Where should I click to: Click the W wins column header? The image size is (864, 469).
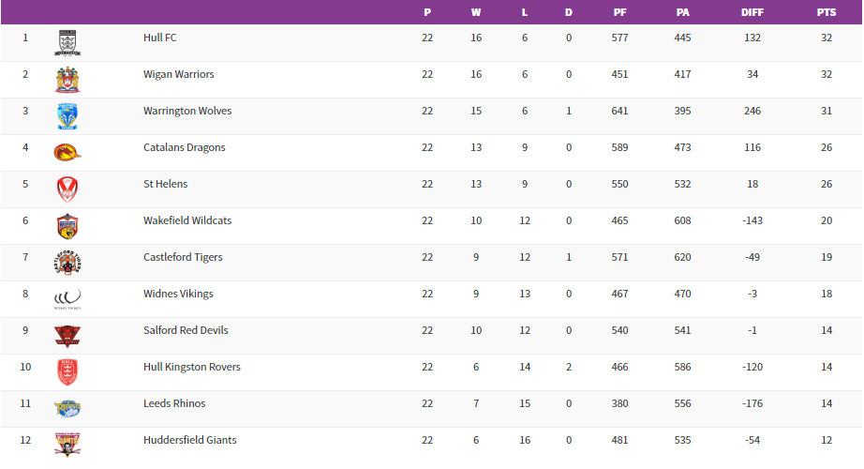coord(476,12)
